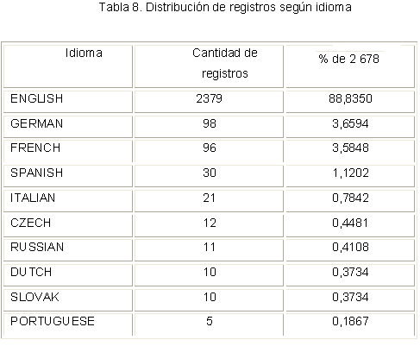The height and width of the screenshot is (346, 420).
Task: Click the percentage 88,8350
Action: pos(350,98)
